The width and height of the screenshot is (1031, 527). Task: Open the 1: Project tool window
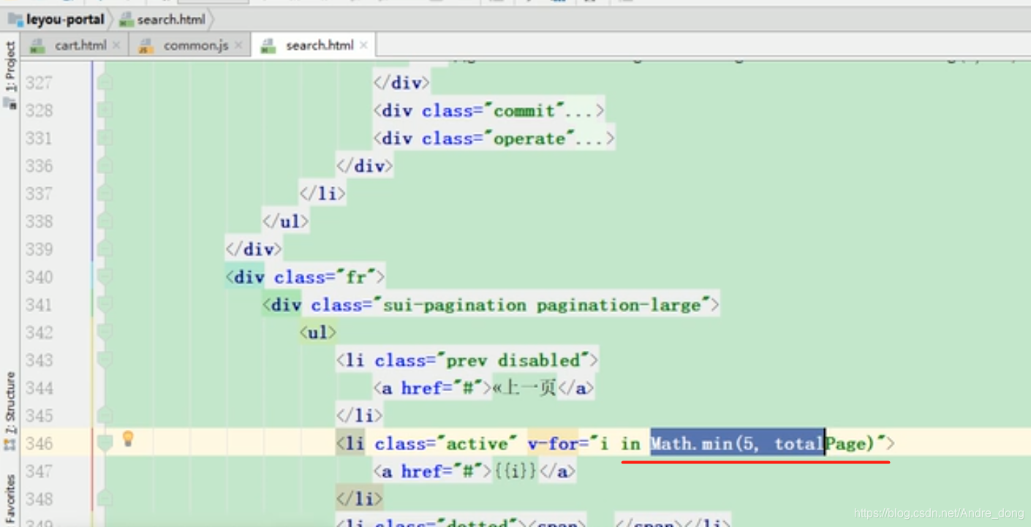coord(10,67)
